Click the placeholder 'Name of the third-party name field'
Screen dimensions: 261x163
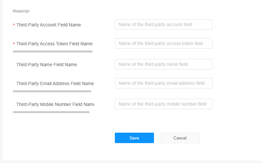(x=153, y=64)
